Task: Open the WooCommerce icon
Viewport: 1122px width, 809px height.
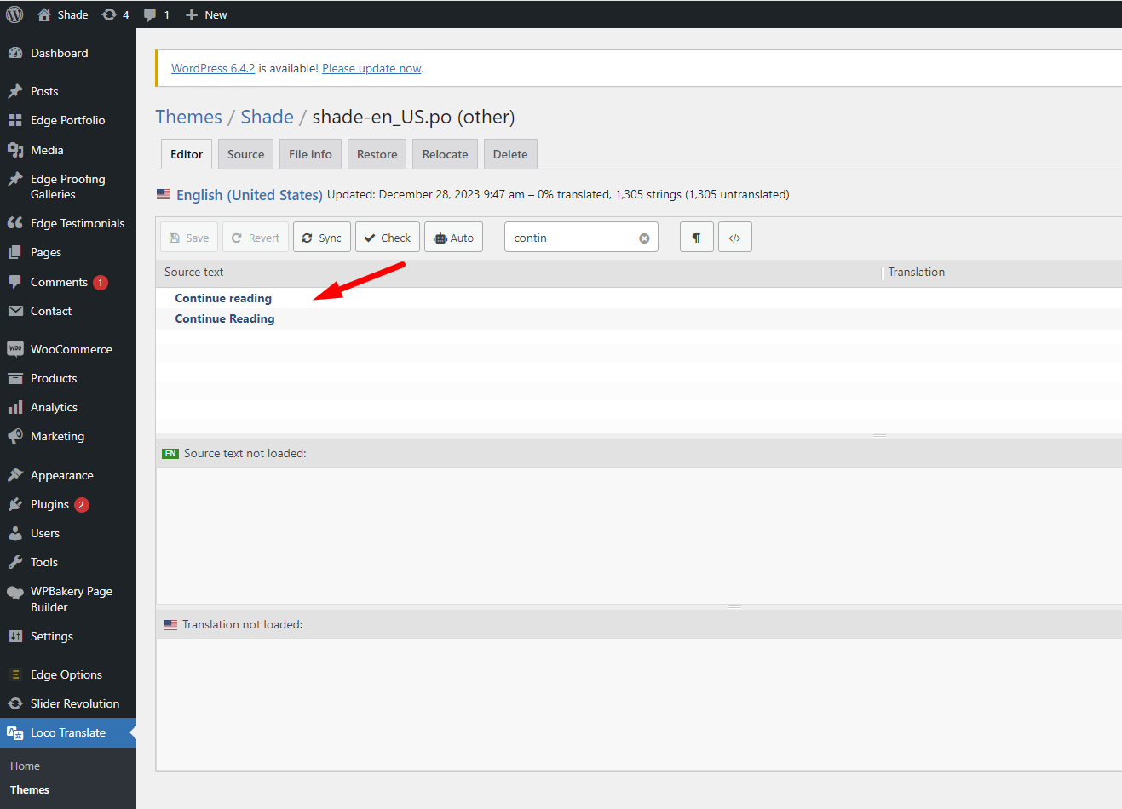Action: pos(15,349)
